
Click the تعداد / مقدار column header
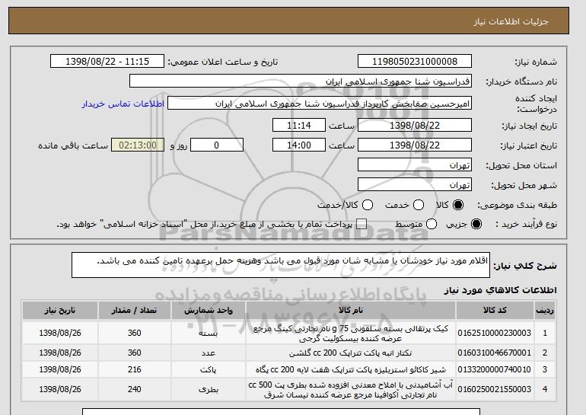tap(134, 311)
